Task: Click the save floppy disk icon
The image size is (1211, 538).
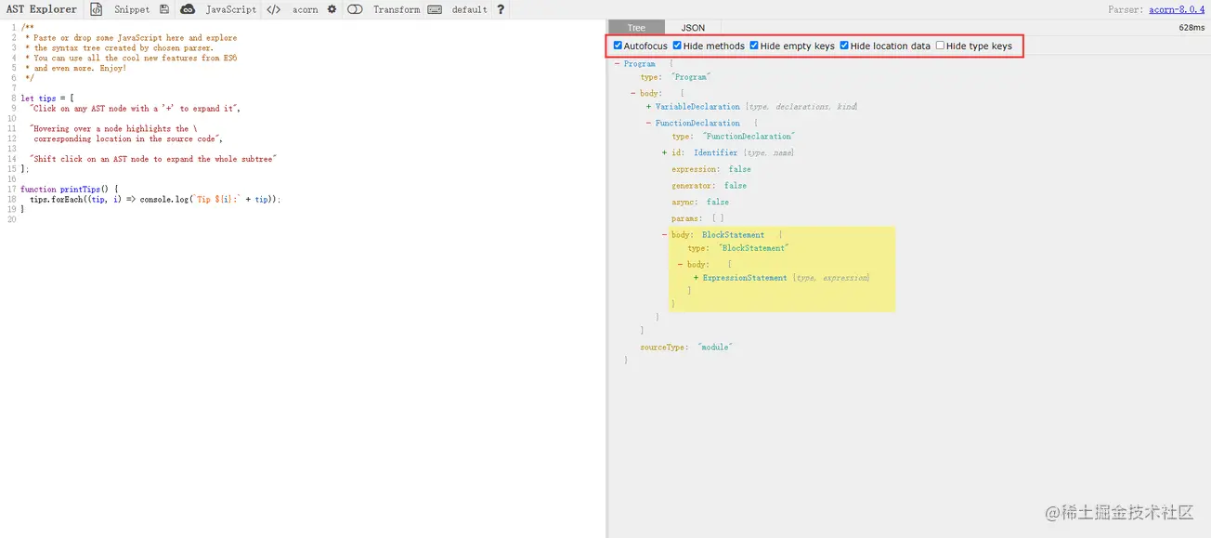Action: click(164, 9)
